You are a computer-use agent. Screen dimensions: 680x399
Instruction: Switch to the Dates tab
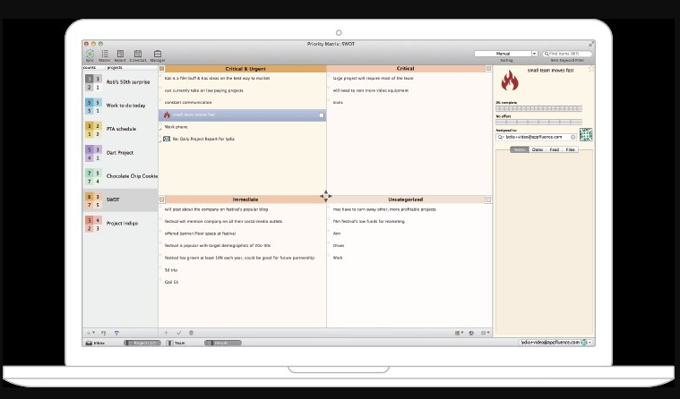tap(537, 149)
